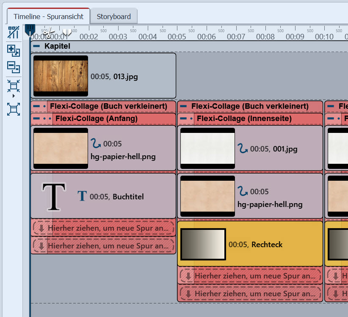Click the collapse all tracks minus icon
Image resolution: width=348 pixels, height=317 pixels.
point(14,67)
